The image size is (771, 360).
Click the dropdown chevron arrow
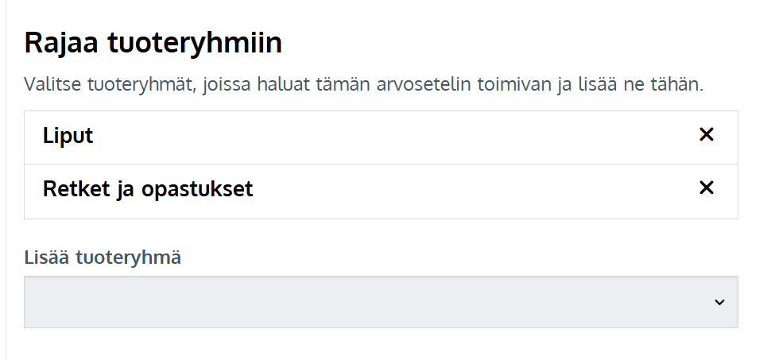[719, 302]
